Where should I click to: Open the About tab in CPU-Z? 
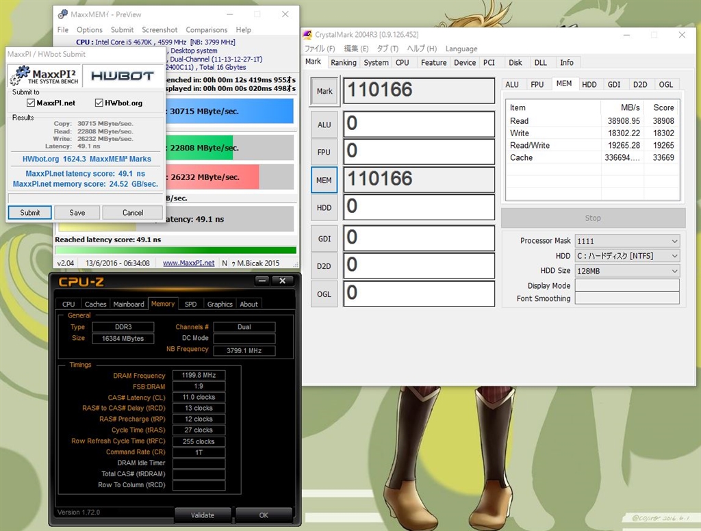248,304
